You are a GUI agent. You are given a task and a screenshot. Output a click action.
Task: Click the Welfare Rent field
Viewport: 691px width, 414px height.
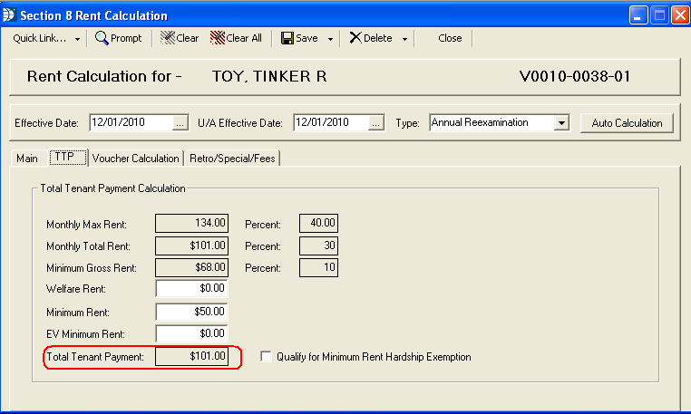(191, 288)
